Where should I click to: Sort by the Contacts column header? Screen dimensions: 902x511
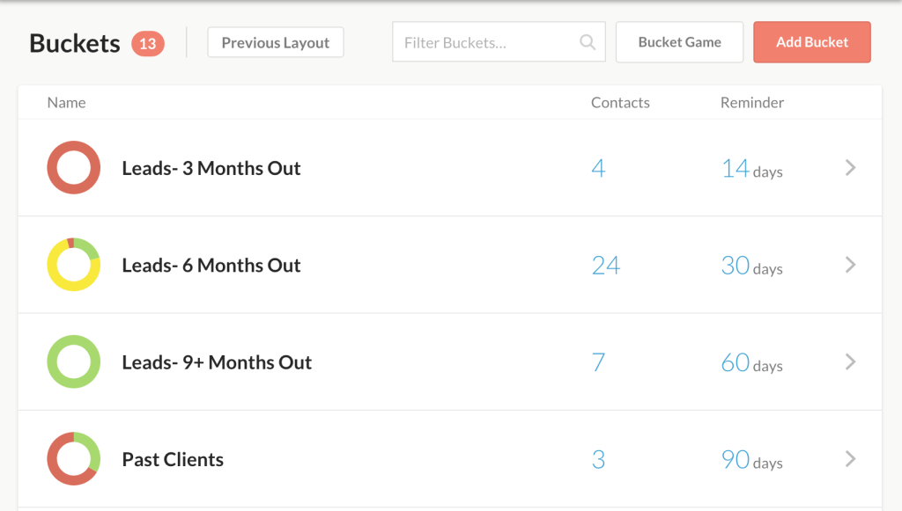tap(620, 103)
